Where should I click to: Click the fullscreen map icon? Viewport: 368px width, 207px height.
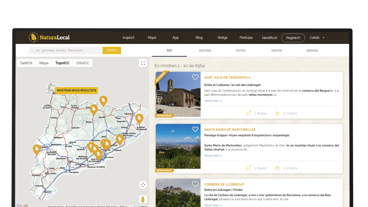[143, 63]
